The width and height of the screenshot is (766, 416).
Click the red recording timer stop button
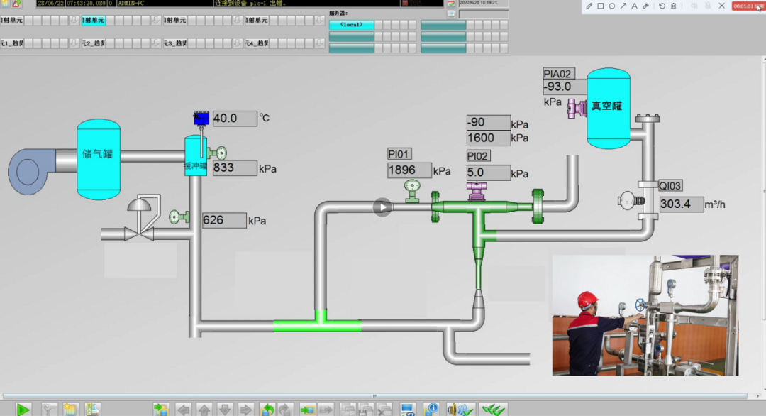click(x=748, y=6)
